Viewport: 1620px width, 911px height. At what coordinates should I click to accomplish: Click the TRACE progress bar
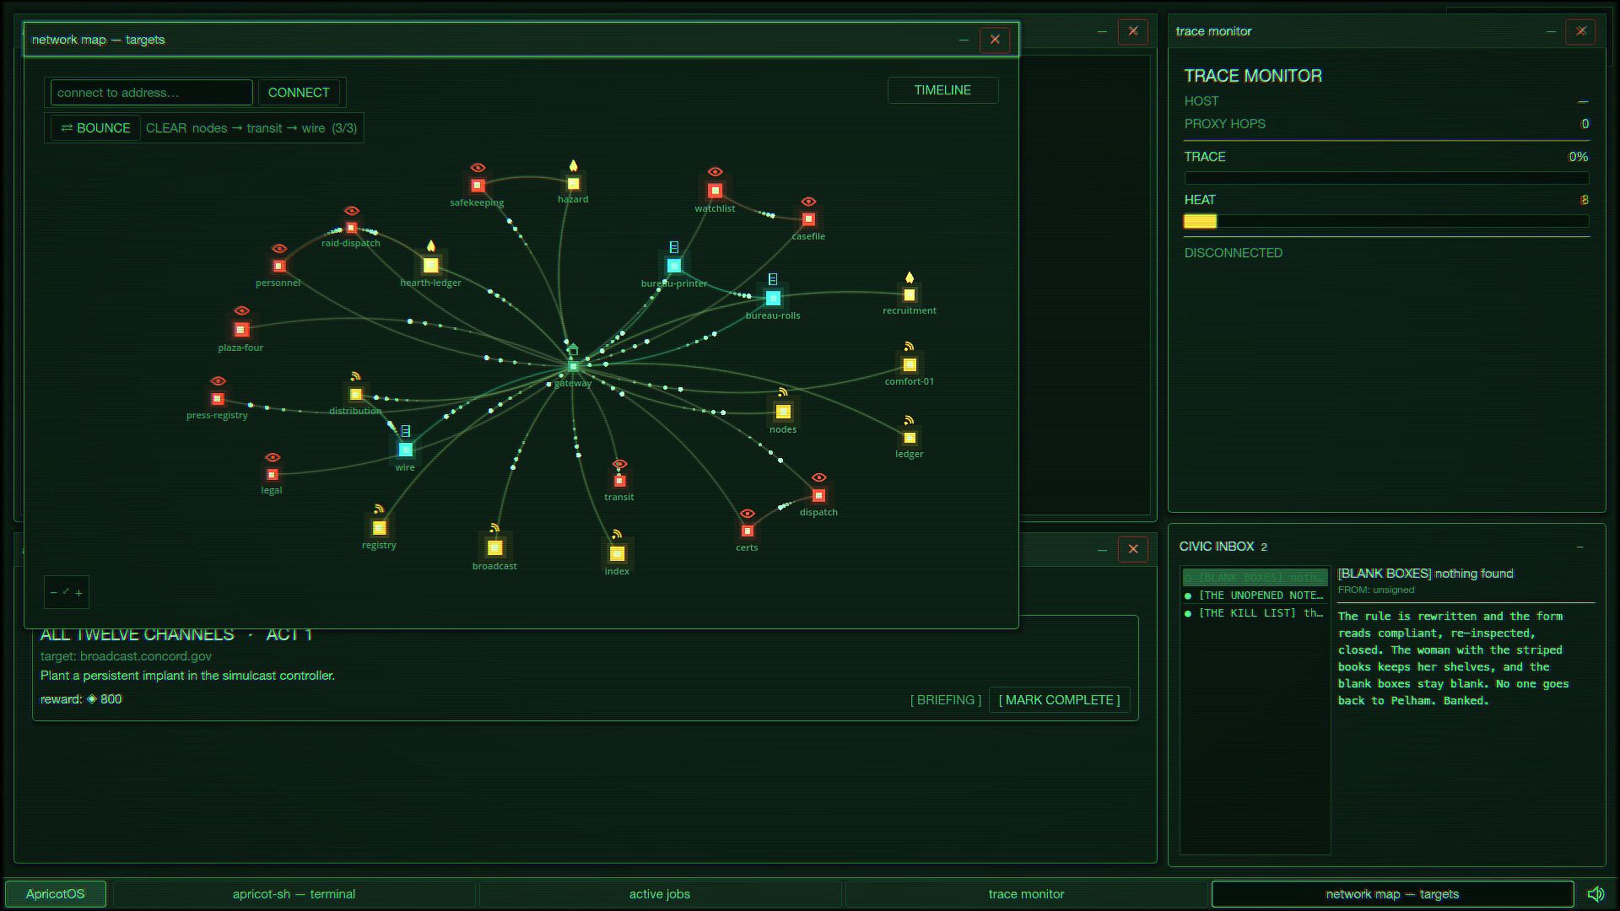tap(1386, 178)
